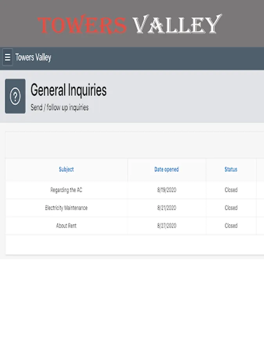Image resolution: width=264 pixels, height=352 pixels.
Task: Click Closed status for About Rent
Action: 231,226
